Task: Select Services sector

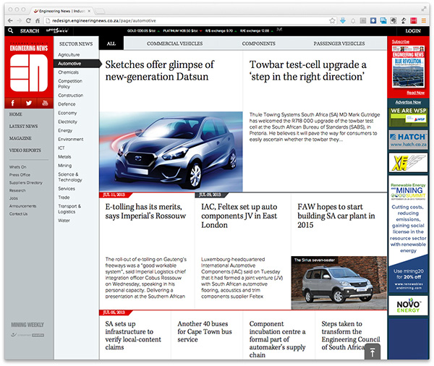Action: (67, 189)
